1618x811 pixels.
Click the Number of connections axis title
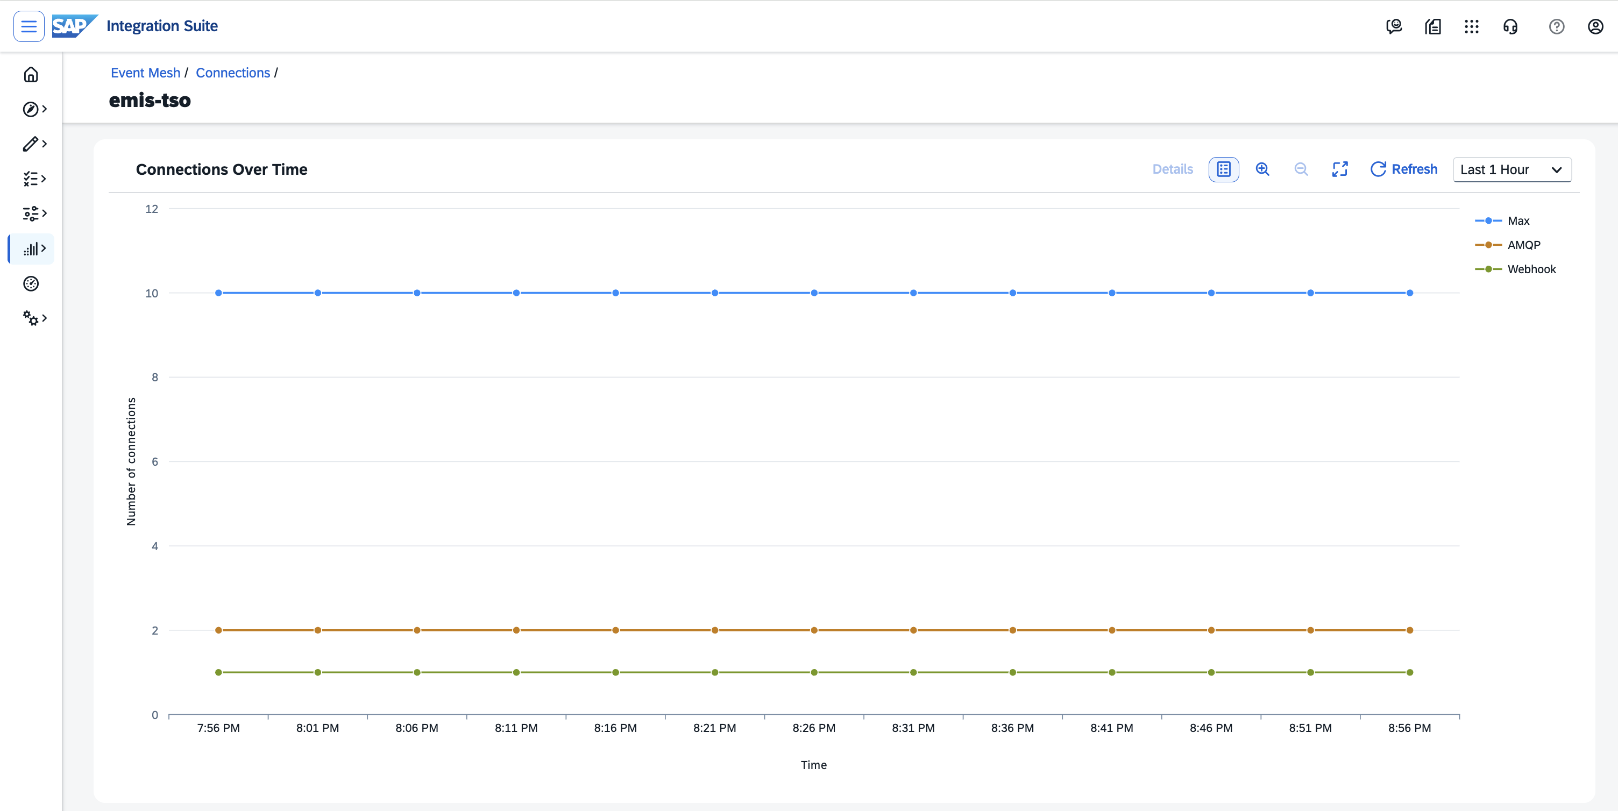(x=131, y=462)
